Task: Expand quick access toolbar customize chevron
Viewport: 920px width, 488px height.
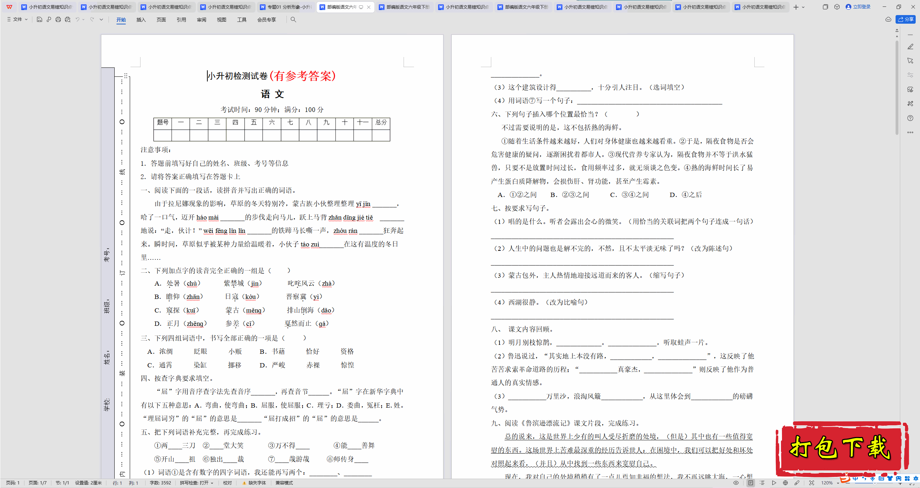Action: [x=101, y=19]
